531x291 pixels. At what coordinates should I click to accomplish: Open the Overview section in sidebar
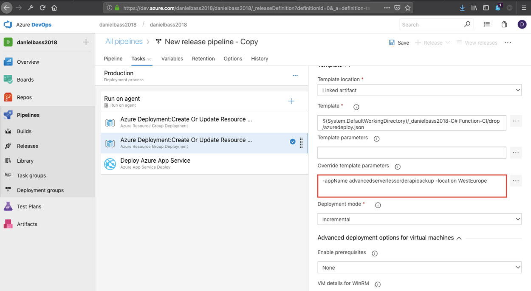pos(28,62)
